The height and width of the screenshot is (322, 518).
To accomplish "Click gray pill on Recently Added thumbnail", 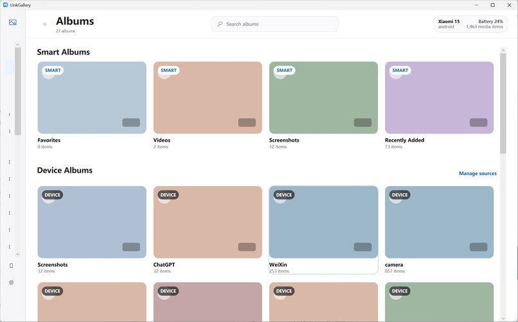I will tap(479, 123).
